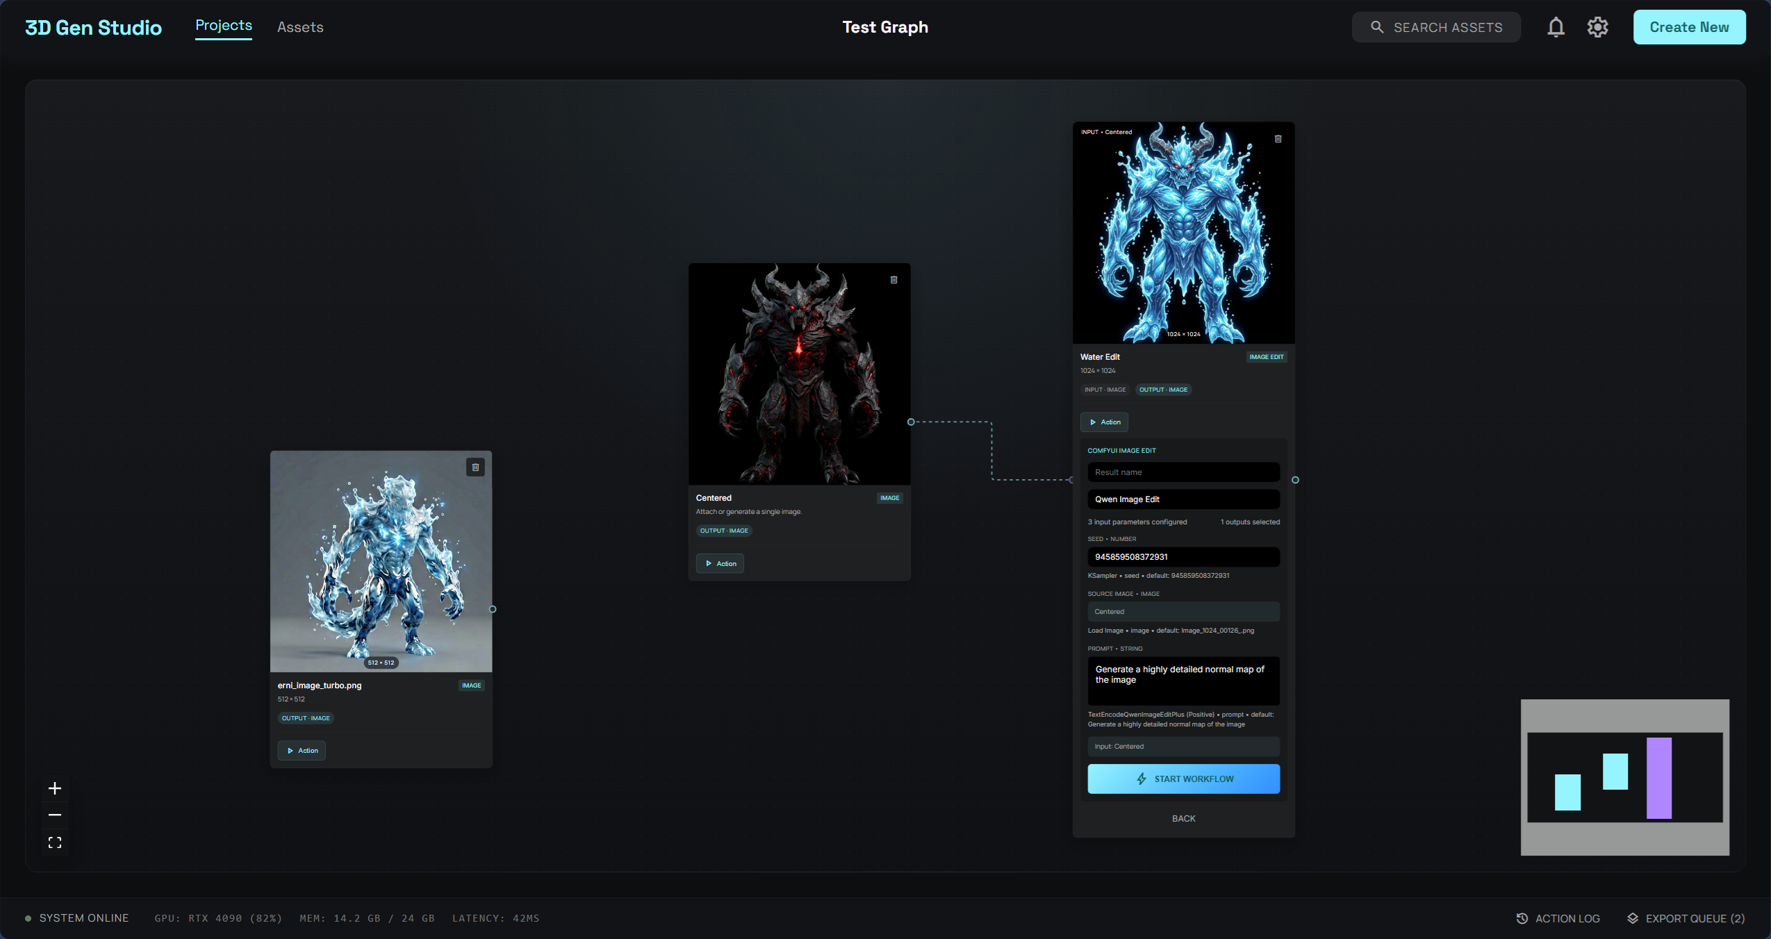Viewport: 1771px width, 939px height.
Task: Click Back at the bottom of the Water Edit panel
Action: coord(1183,818)
